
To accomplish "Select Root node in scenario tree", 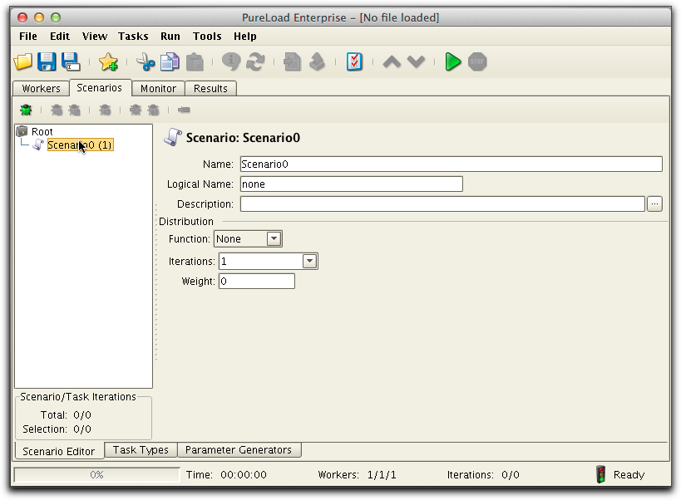I will (42, 131).
